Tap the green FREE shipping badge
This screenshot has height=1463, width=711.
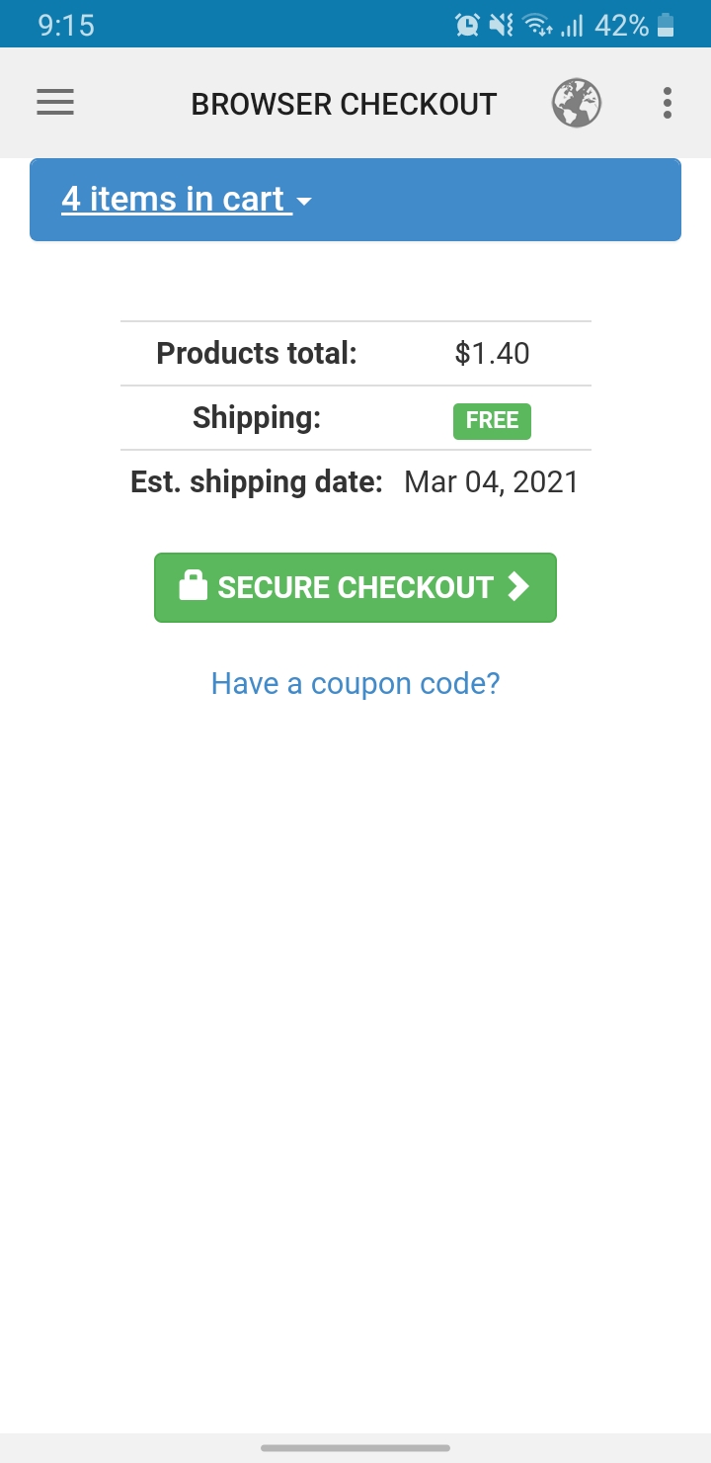(x=492, y=420)
